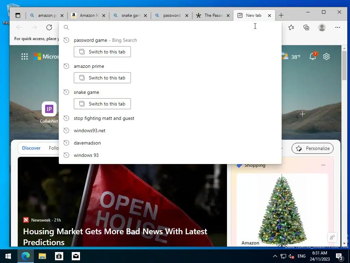Click the ENG language indicator

tap(301, 256)
